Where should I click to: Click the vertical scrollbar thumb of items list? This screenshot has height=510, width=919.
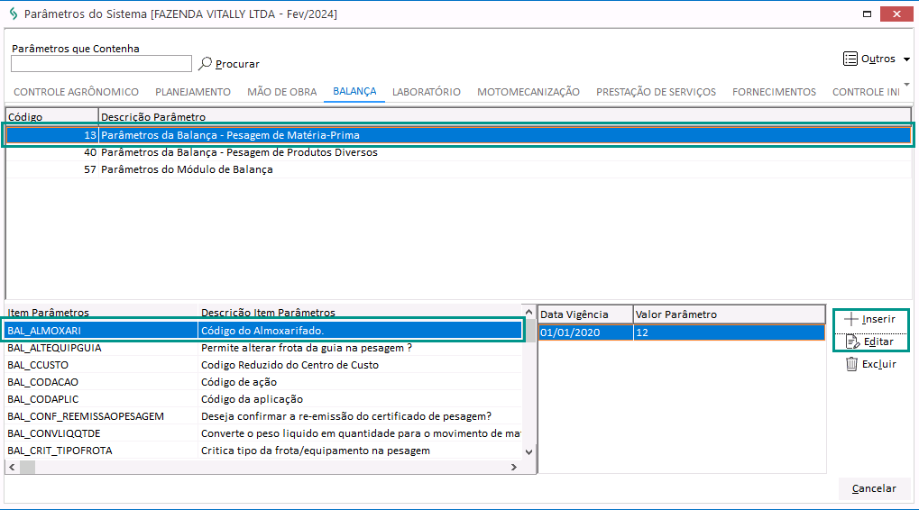pyautogui.click(x=528, y=331)
